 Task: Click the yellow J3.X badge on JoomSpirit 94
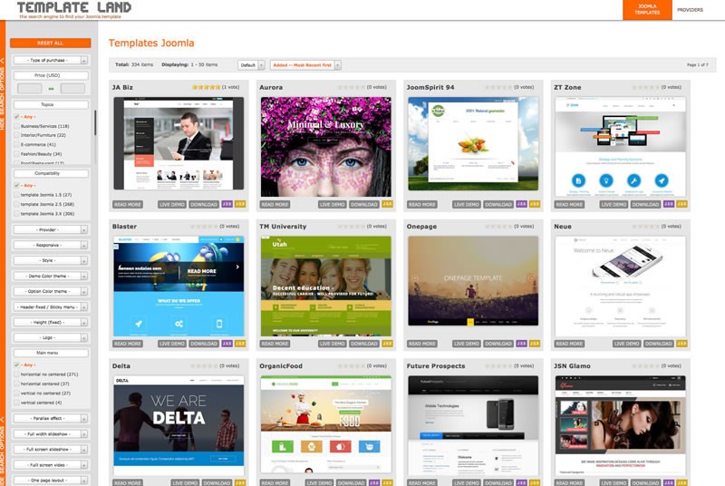pos(535,204)
